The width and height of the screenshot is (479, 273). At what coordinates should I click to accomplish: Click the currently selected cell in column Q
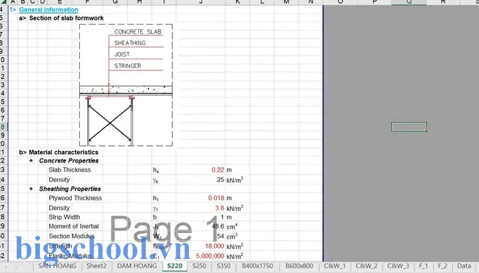[x=408, y=127]
